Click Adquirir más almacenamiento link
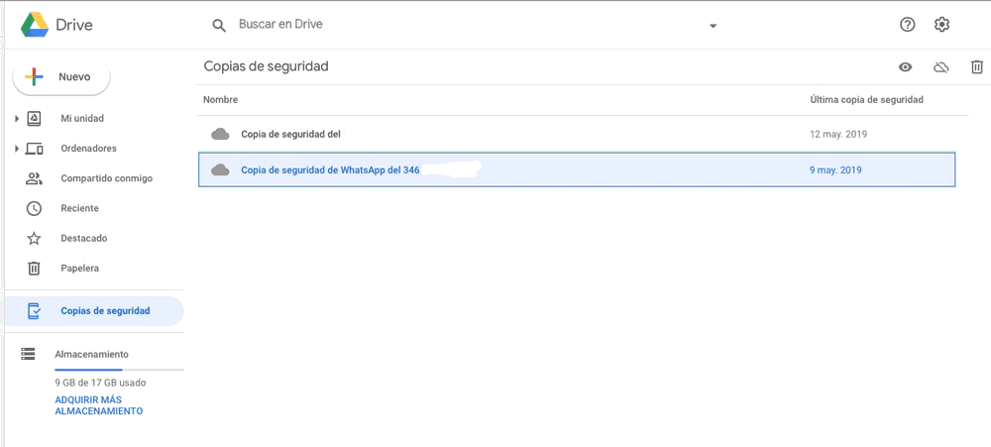This screenshot has width=991, height=447. pos(98,405)
